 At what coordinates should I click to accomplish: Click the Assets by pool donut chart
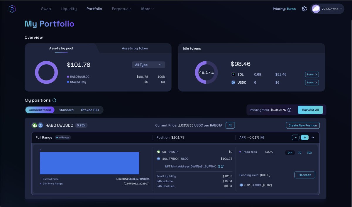coord(46,73)
